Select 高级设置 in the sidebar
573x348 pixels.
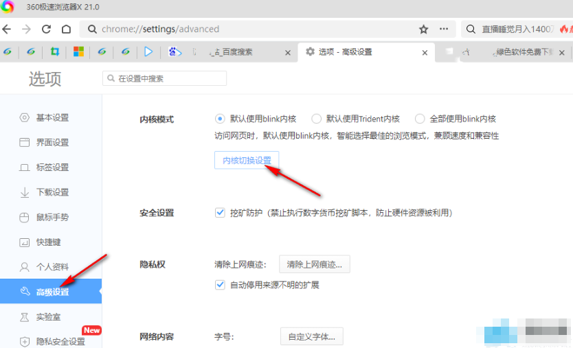click(51, 292)
